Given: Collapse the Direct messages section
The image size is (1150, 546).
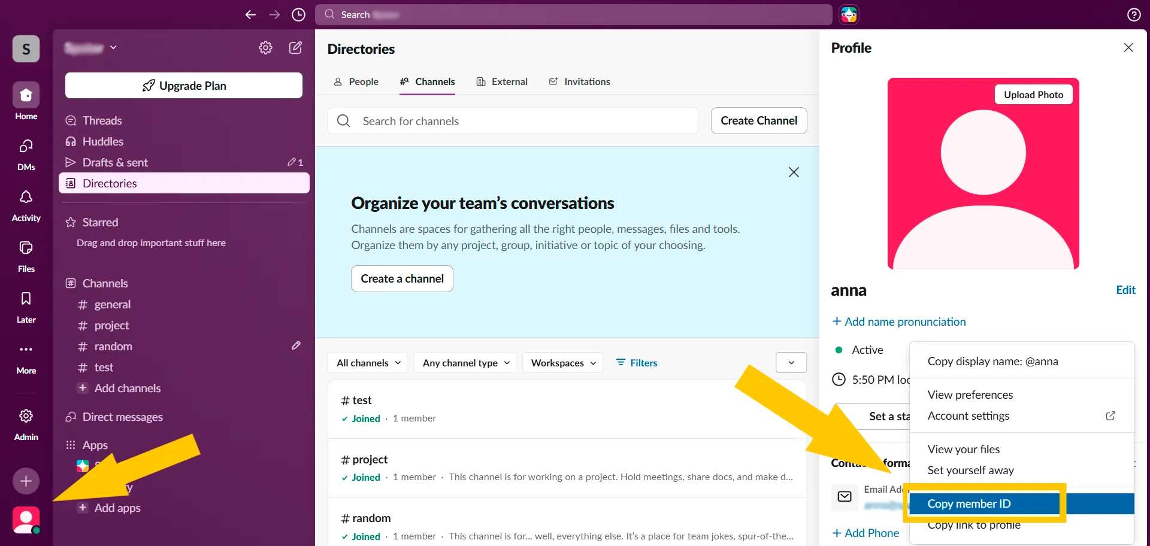Looking at the screenshot, I should click(x=114, y=417).
